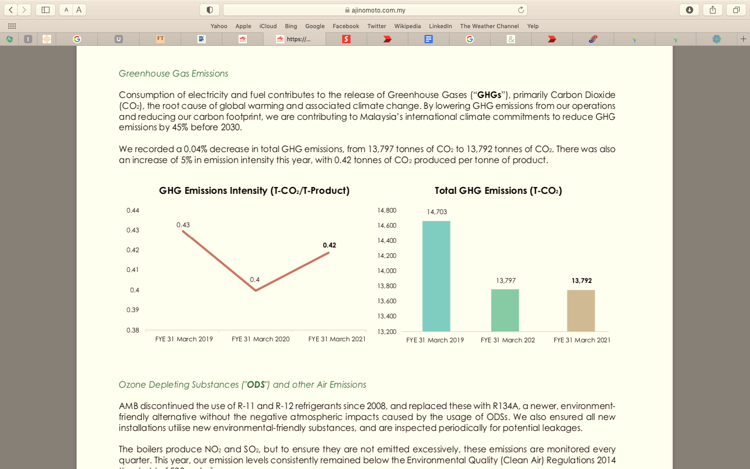Switch to the Google tab beside the 'U' tab
The image size is (750, 469).
pyautogui.click(x=77, y=39)
